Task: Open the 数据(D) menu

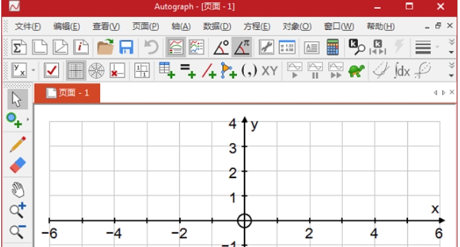Action: point(217,27)
